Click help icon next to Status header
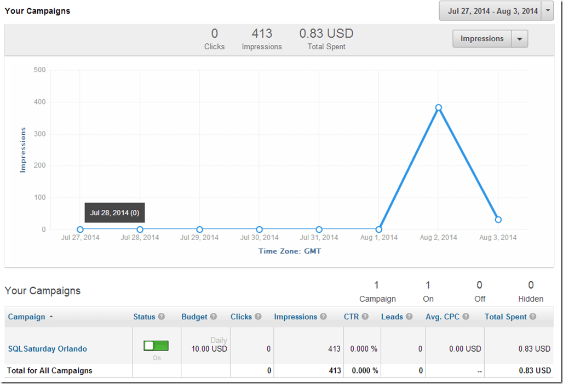The height and width of the screenshot is (384, 563). 162,317
